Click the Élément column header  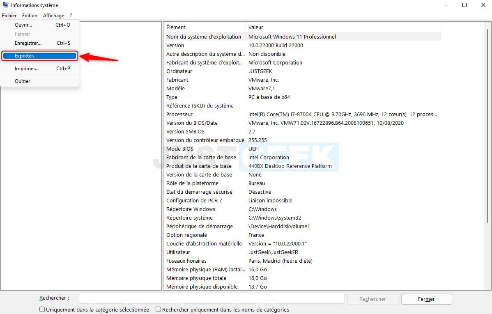tap(205, 27)
